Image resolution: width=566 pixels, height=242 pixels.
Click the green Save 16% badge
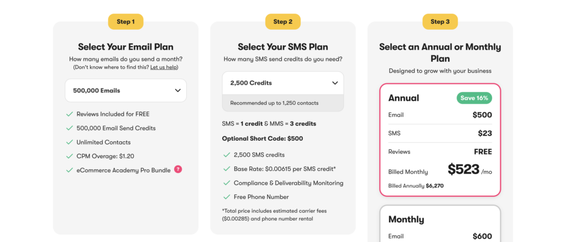(x=474, y=98)
